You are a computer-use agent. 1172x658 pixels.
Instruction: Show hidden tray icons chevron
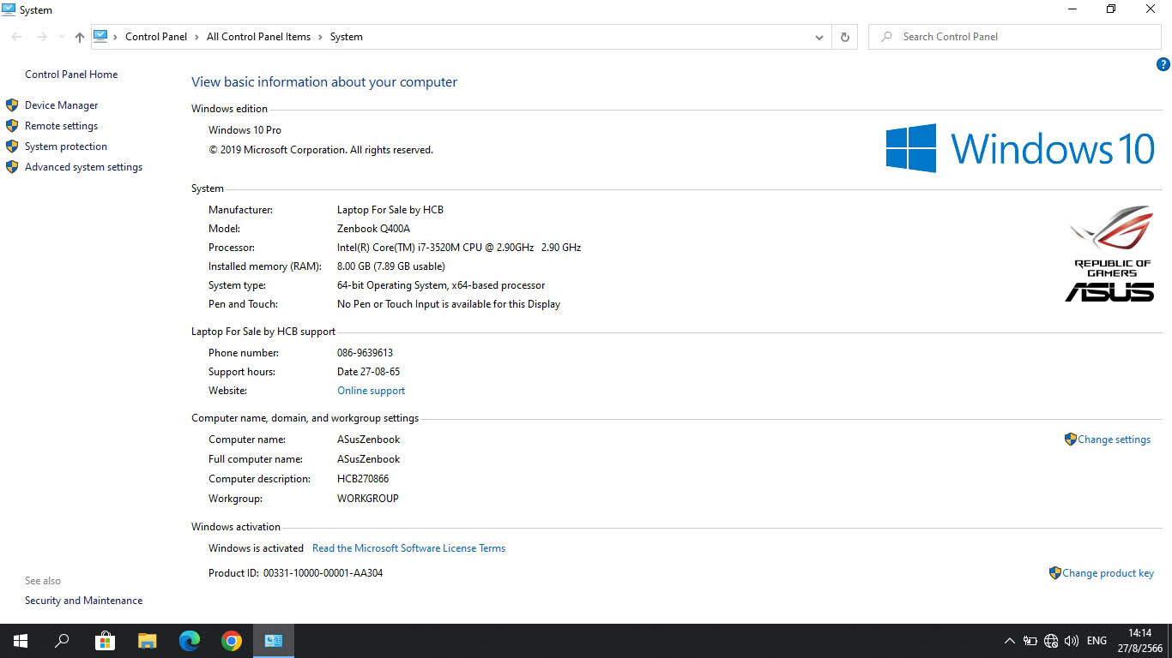tap(1009, 641)
